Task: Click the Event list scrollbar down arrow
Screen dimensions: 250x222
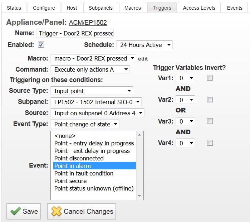Action: pyautogui.click(x=140, y=196)
